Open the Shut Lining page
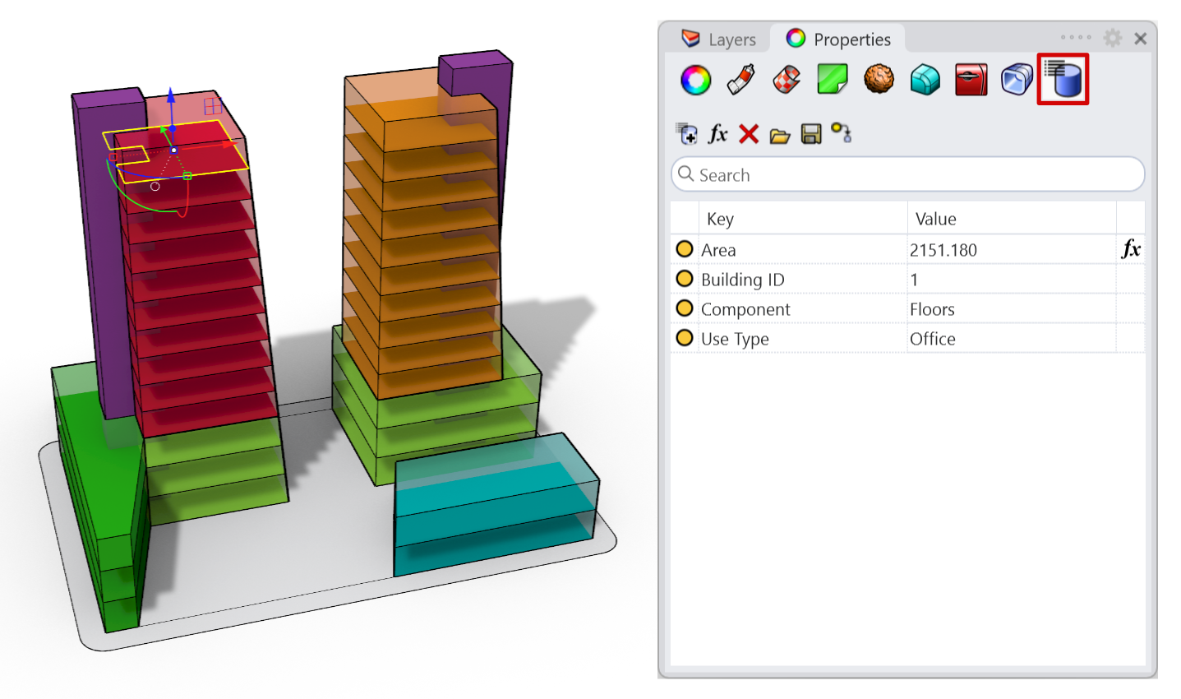This screenshot has height=699, width=1181. [971, 79]
